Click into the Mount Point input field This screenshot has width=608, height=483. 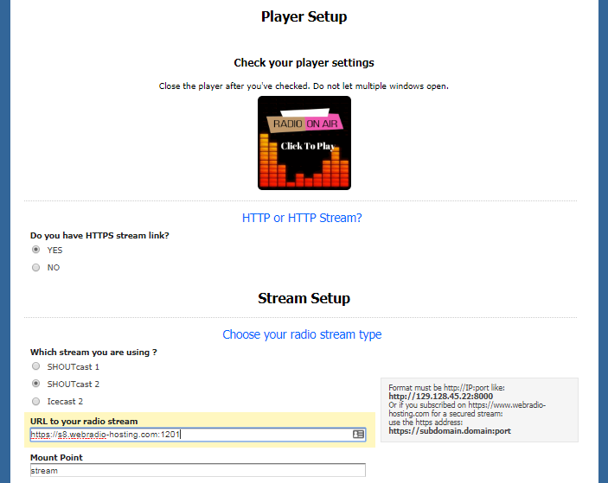(197, 471)
